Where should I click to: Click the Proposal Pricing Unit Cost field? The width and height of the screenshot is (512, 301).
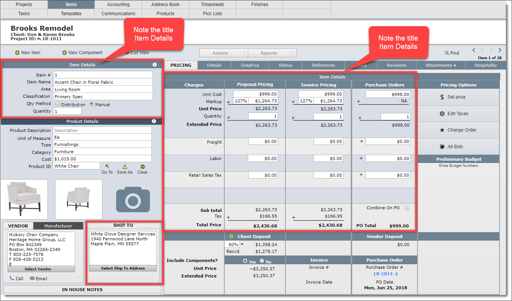255,94
